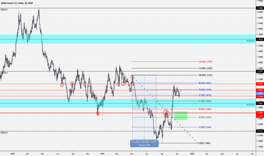Click the red circle at 100% Fibonacci start
Image resolution: width=264 pixels, height=156 pixels.
[132, 77]
